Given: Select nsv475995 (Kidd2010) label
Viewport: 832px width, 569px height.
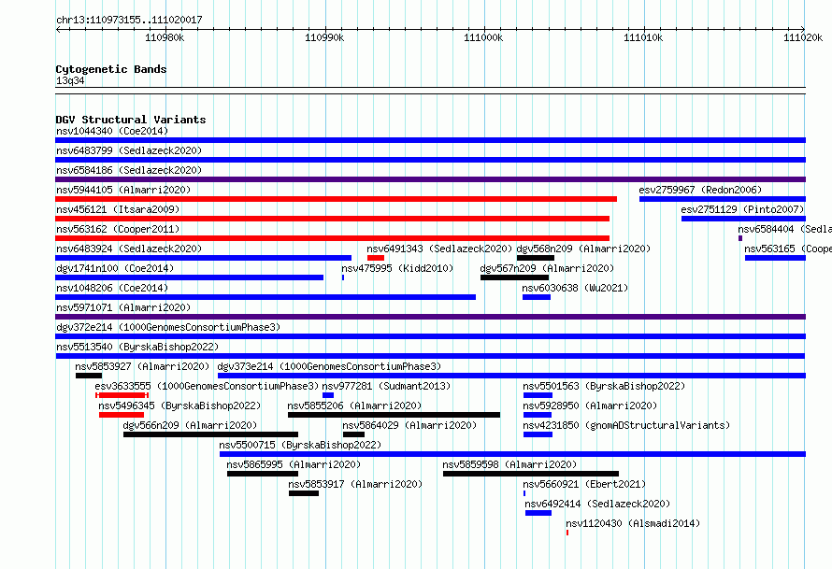Looking at the screenshot, I should point(397,268).
